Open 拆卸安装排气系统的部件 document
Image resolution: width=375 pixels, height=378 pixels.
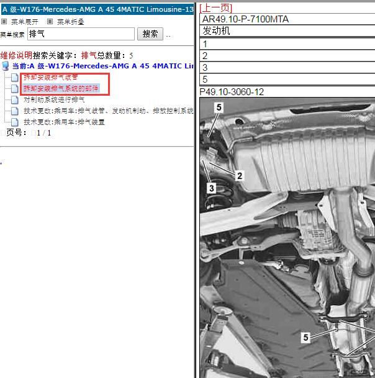pos(61,88)
